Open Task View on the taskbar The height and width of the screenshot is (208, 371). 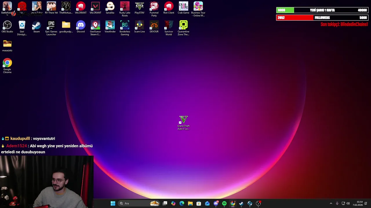[165, 203]
